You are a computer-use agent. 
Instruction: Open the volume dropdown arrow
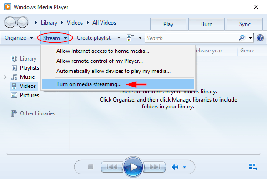(x=184, y=167)
